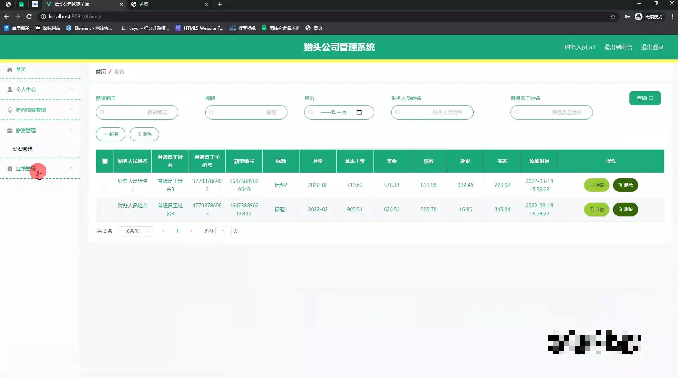The width and height of the screenshot is (678, 378).
Task: Open the 搜索壁纸 bookmark
Action: [x=243, y=28]
